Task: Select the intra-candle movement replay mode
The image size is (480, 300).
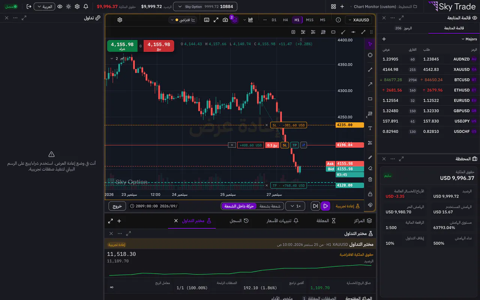Action: 239,206
